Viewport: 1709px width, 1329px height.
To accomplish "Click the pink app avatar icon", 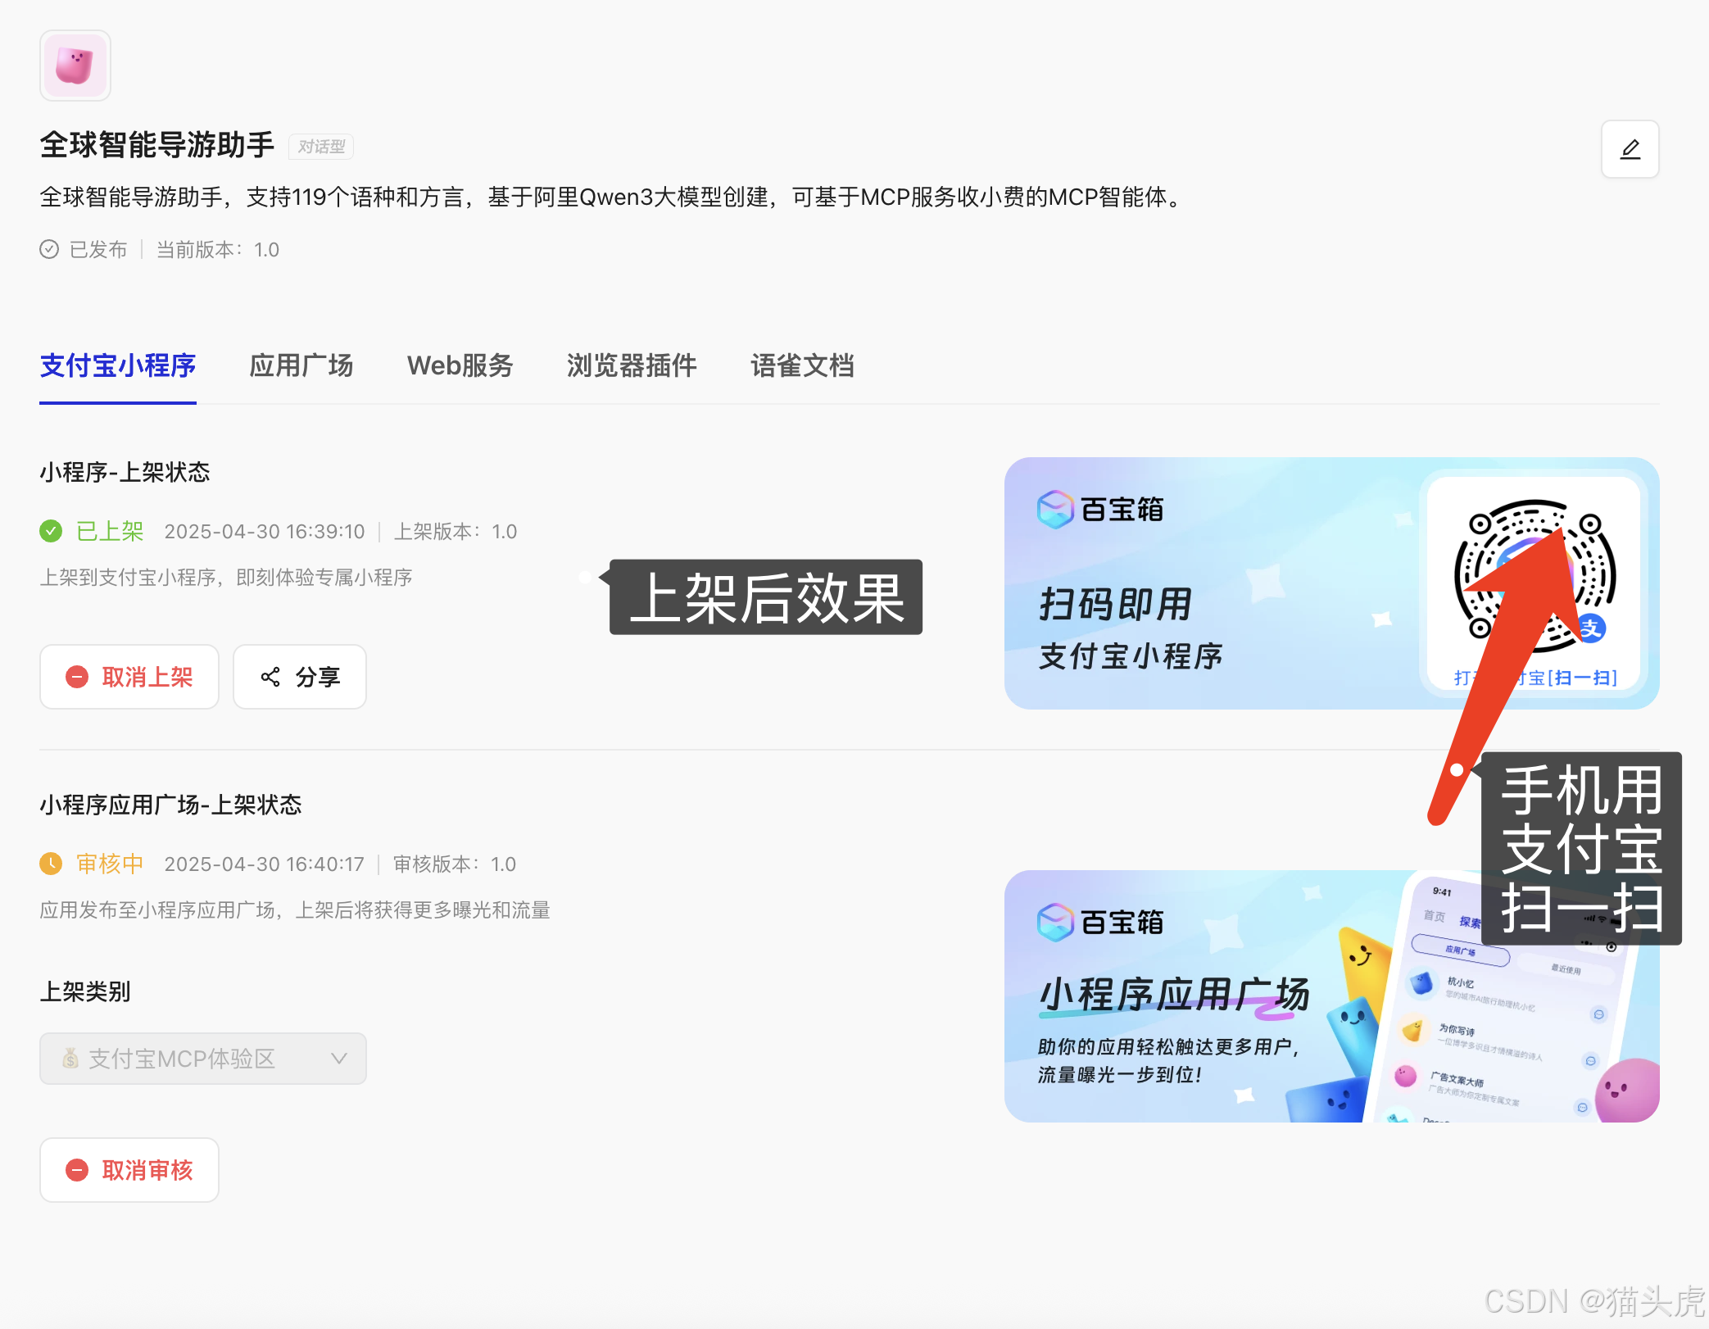I will click(75, 65).
